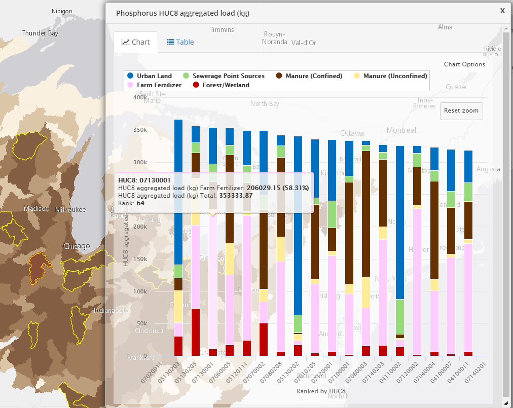Click the pink Farm Fertilizer segment of bar 07130001
513x408 pixels.
coord(213,279)
